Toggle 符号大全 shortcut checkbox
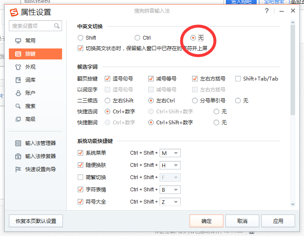 point(80,202)
